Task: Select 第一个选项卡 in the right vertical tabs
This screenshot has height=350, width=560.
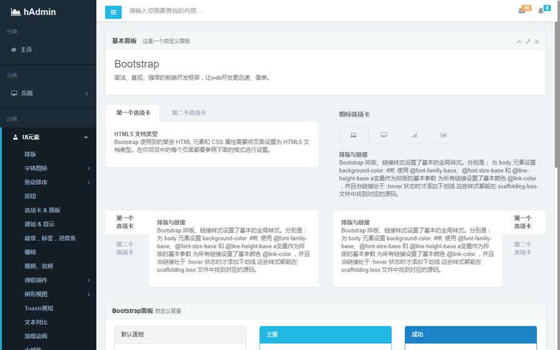Action: point(522,222)
